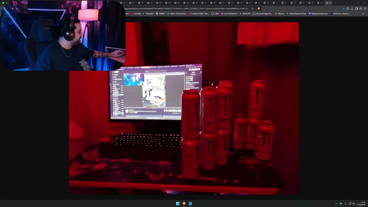Screen dimensions: 368x207
Task: Show hidden system tray icons
Action: coord(336,204)
